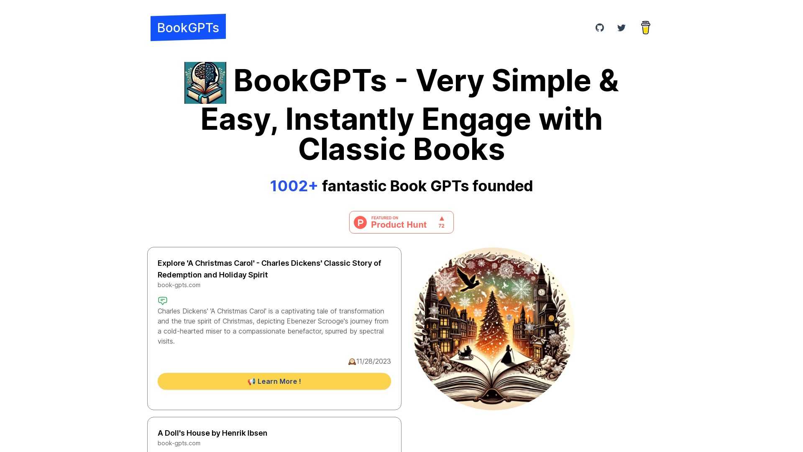Viewport: 803px width, 452px height.
Task: Click the Buy Me a Coffee cup icon
Action: pos(645,28)
